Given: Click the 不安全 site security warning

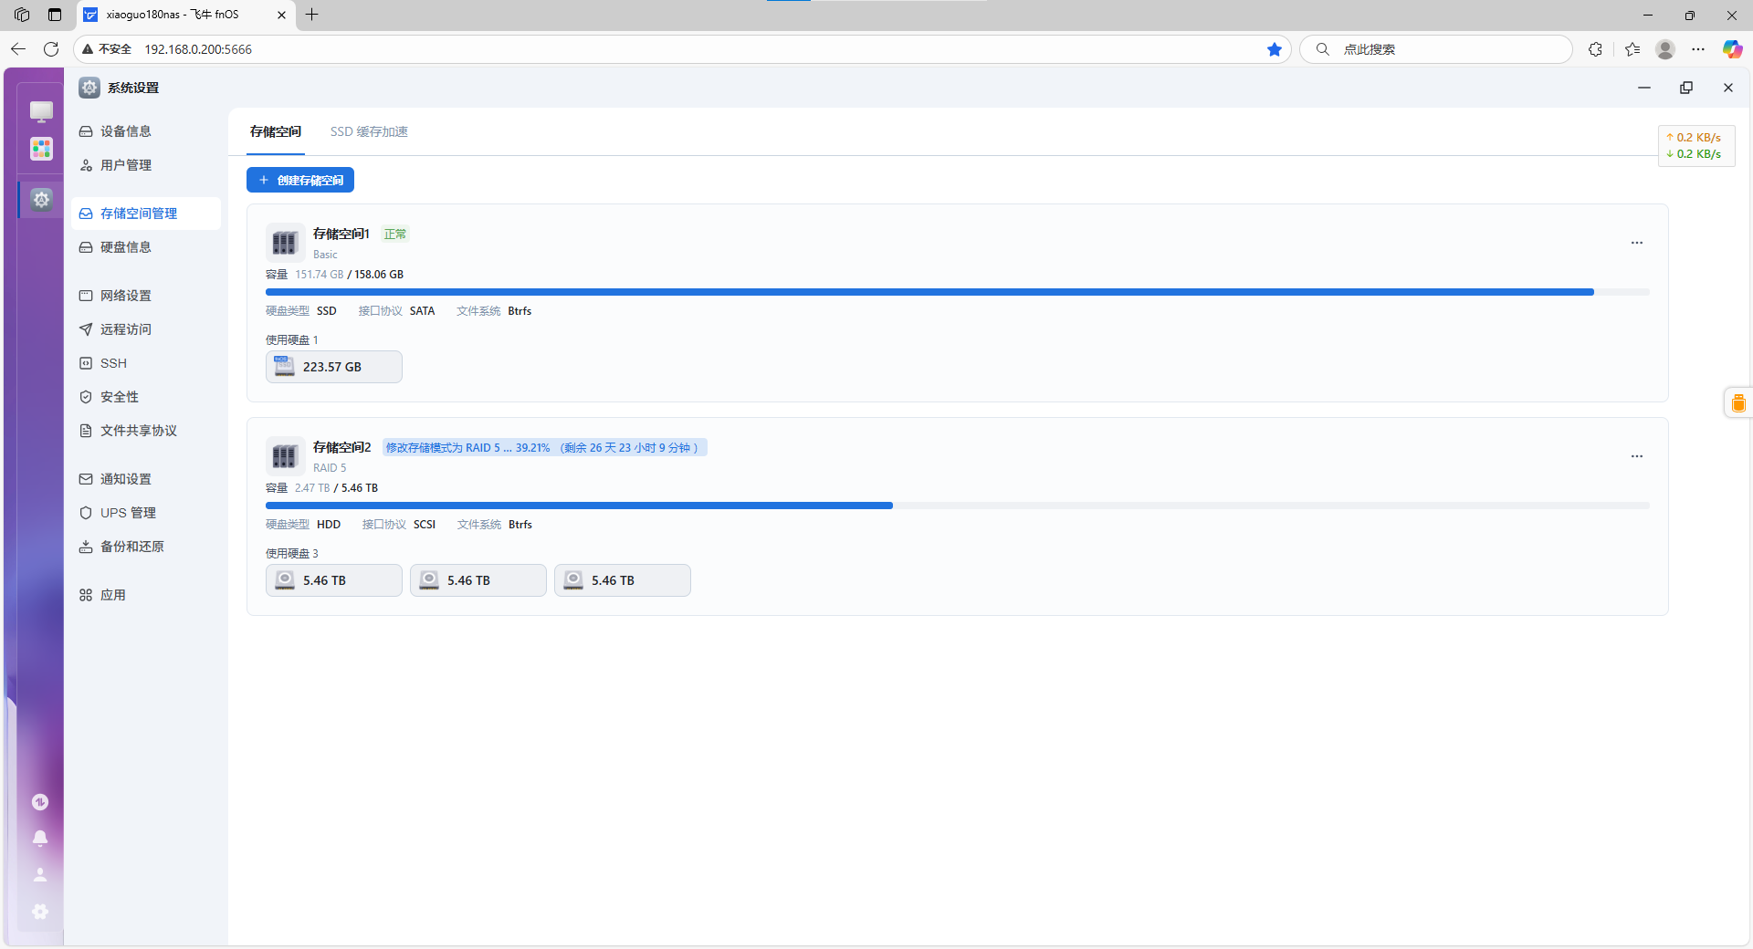Looking at the screenshot, I should point(107,49).
